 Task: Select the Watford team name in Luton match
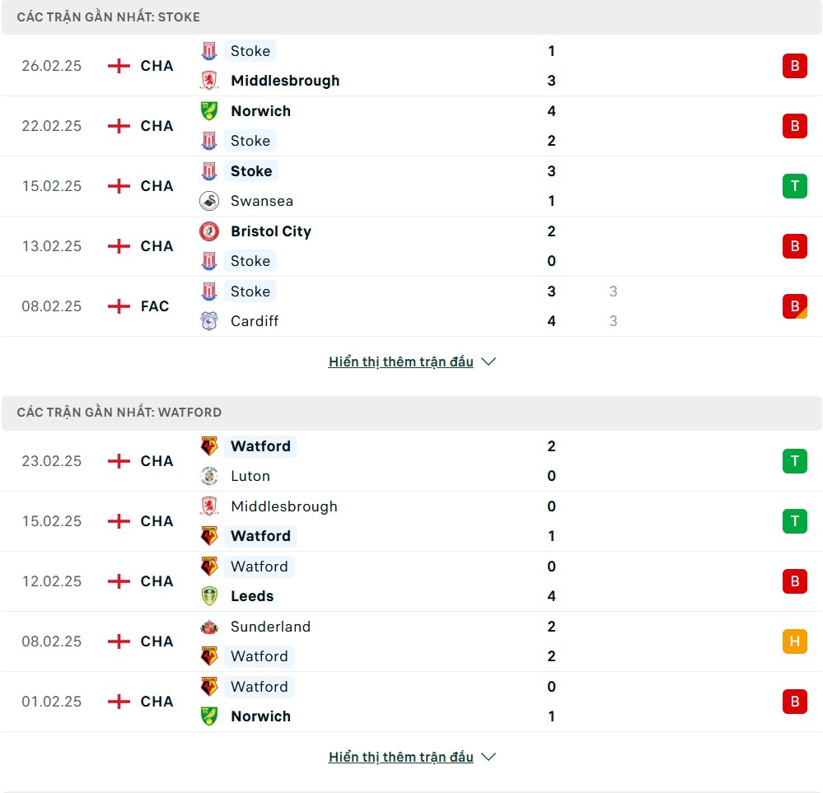tap(260, 446)
